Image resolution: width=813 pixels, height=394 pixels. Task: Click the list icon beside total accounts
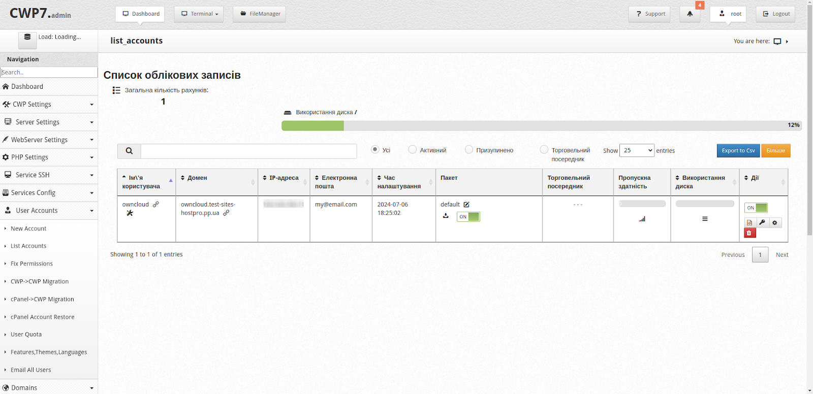click(x=116, y=90)
